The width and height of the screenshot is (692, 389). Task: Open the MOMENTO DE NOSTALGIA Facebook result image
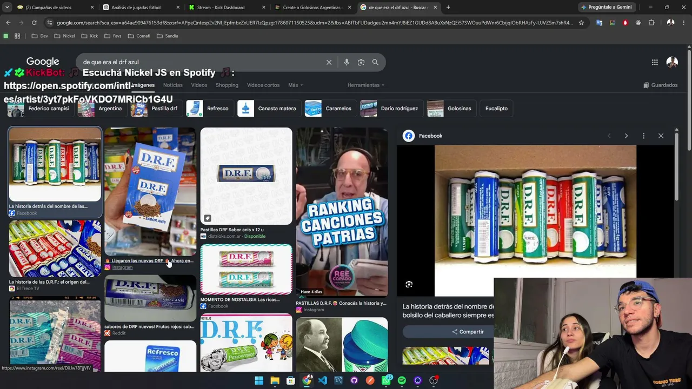[x=246, y=269]
